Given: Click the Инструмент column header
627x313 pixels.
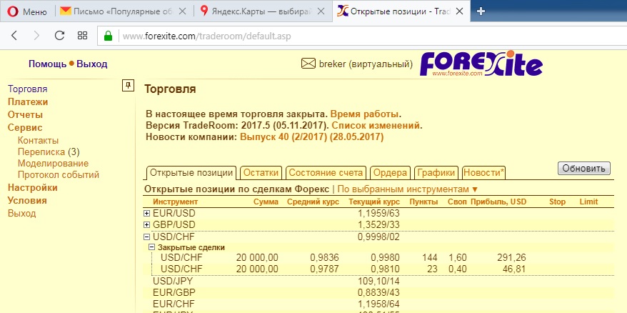Looking at the screenshot, I should (x=175, y=202).
